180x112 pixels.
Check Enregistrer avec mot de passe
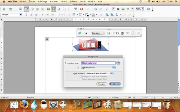(81, 76)
